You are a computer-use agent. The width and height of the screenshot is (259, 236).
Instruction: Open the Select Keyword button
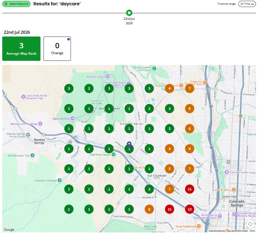(x=16, y=4)
